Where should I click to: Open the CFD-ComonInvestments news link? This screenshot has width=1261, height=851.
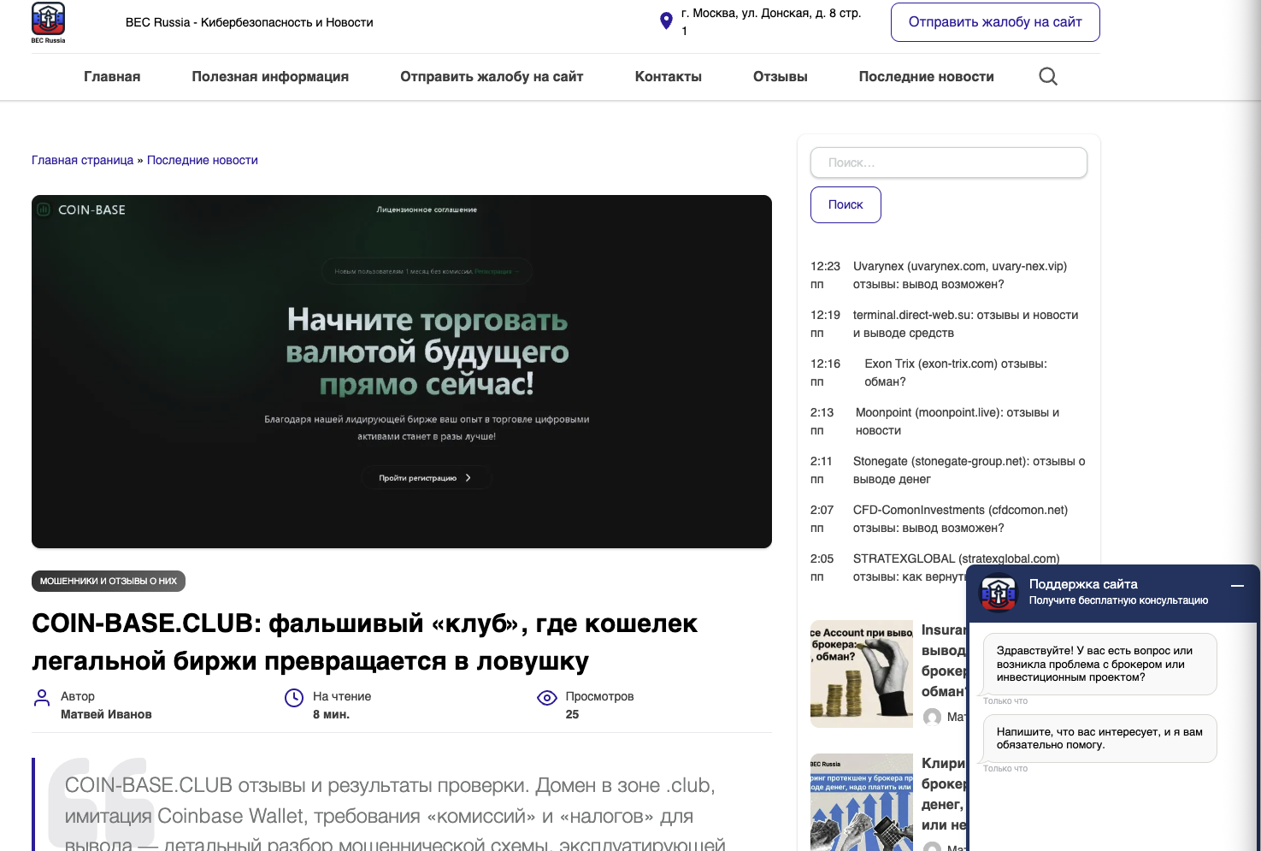tap(960, 519)
